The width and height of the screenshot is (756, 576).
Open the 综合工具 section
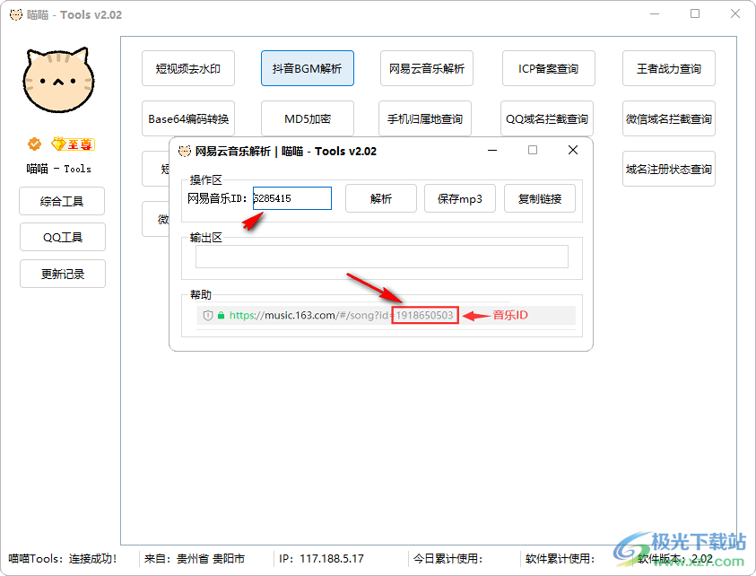pyautogui.click(x=62, y=201)
